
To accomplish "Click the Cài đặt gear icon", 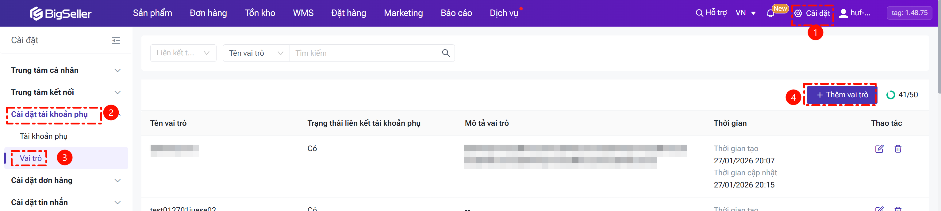I will click(798, 13).
